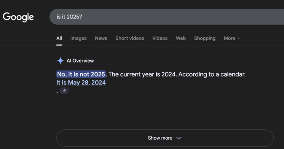Select the All tab

tap(59, 38)
